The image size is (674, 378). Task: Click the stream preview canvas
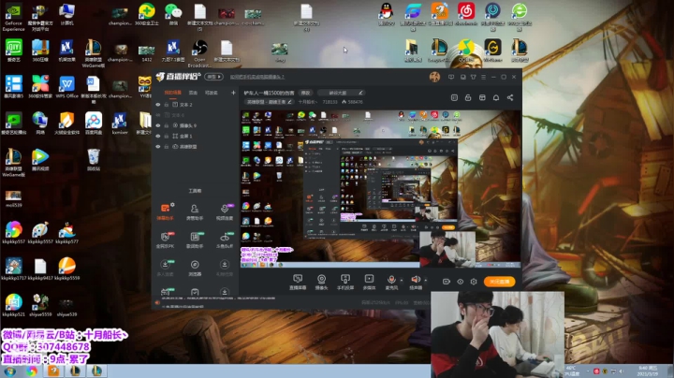pos(380,189)
